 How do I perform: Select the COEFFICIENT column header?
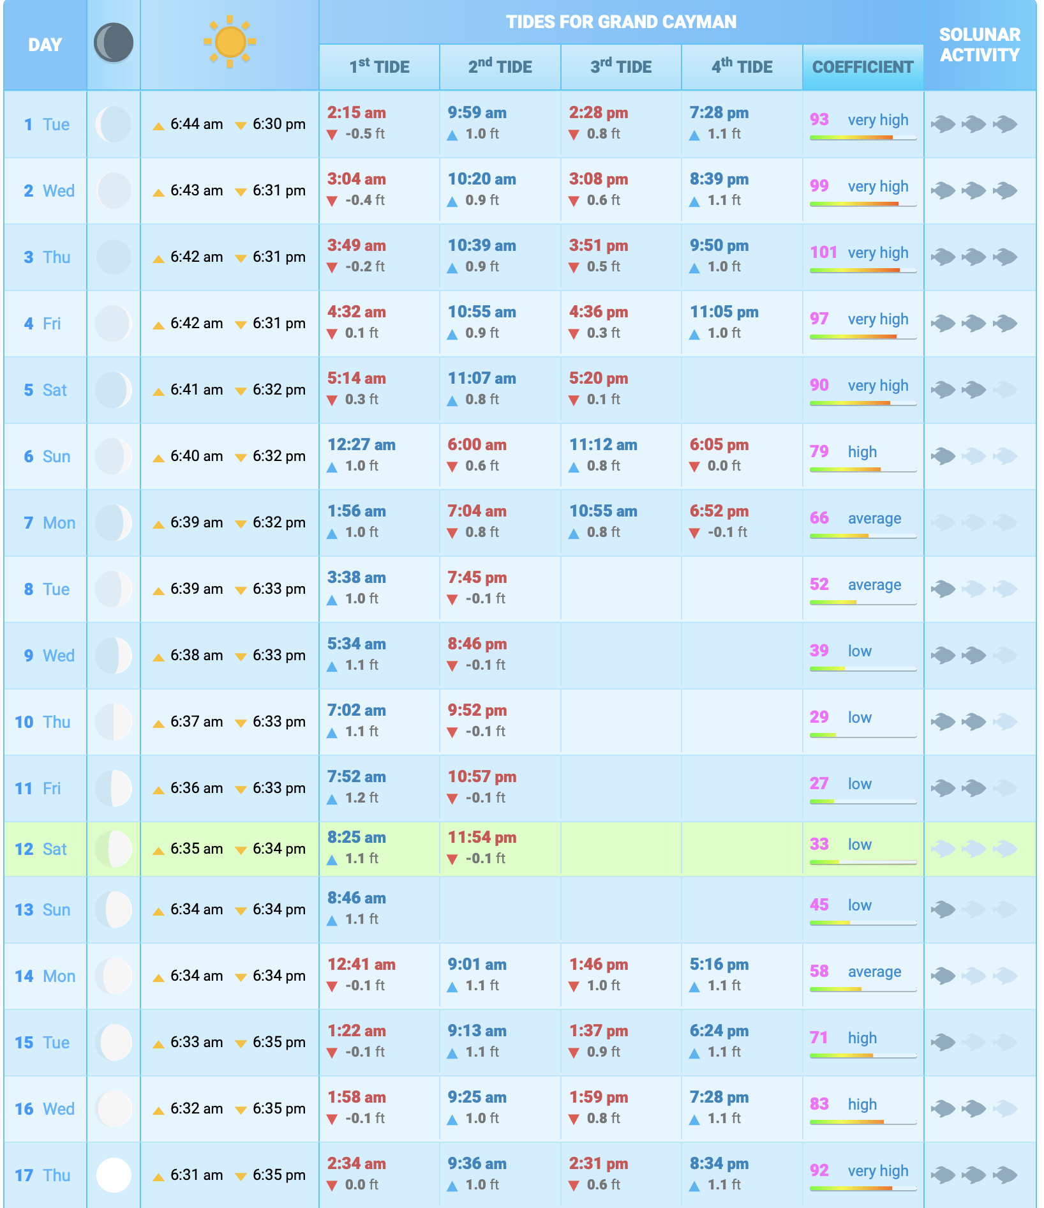[x=862, y=67]
